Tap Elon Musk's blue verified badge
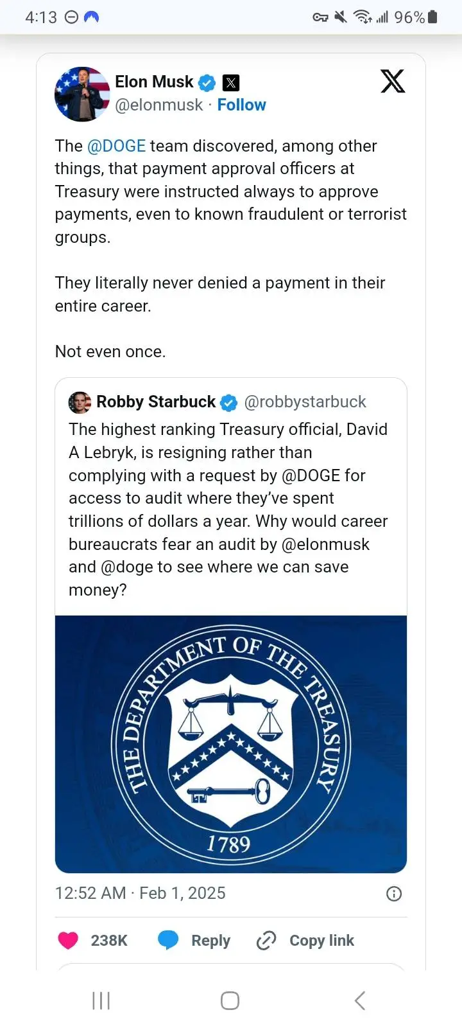Viewport: 462px width, 1028px height. point(207,83)
